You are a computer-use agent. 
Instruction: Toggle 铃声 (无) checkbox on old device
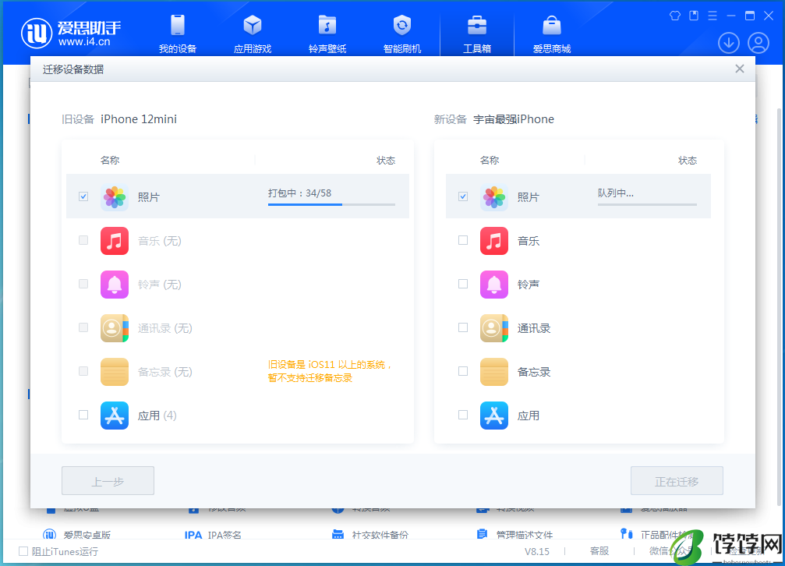[83, 284]
